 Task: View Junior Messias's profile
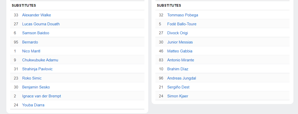(x=180, y=42)
